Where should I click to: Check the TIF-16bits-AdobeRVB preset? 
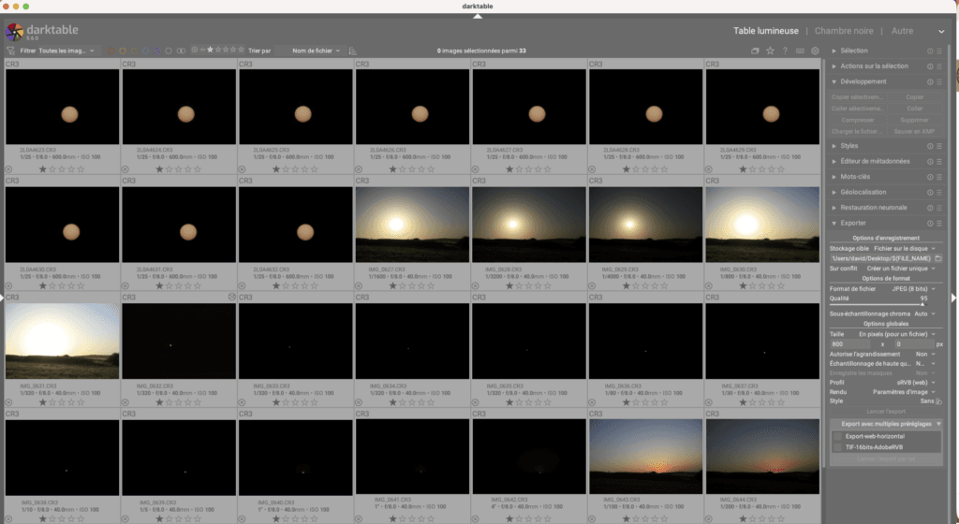point(837,447)
